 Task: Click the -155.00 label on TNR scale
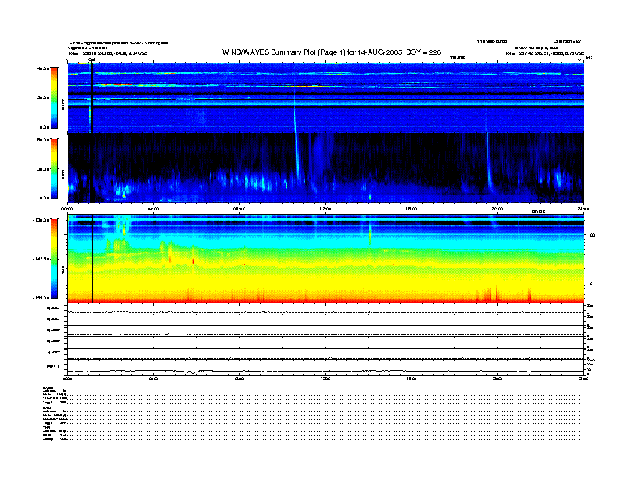click(41, 298)
